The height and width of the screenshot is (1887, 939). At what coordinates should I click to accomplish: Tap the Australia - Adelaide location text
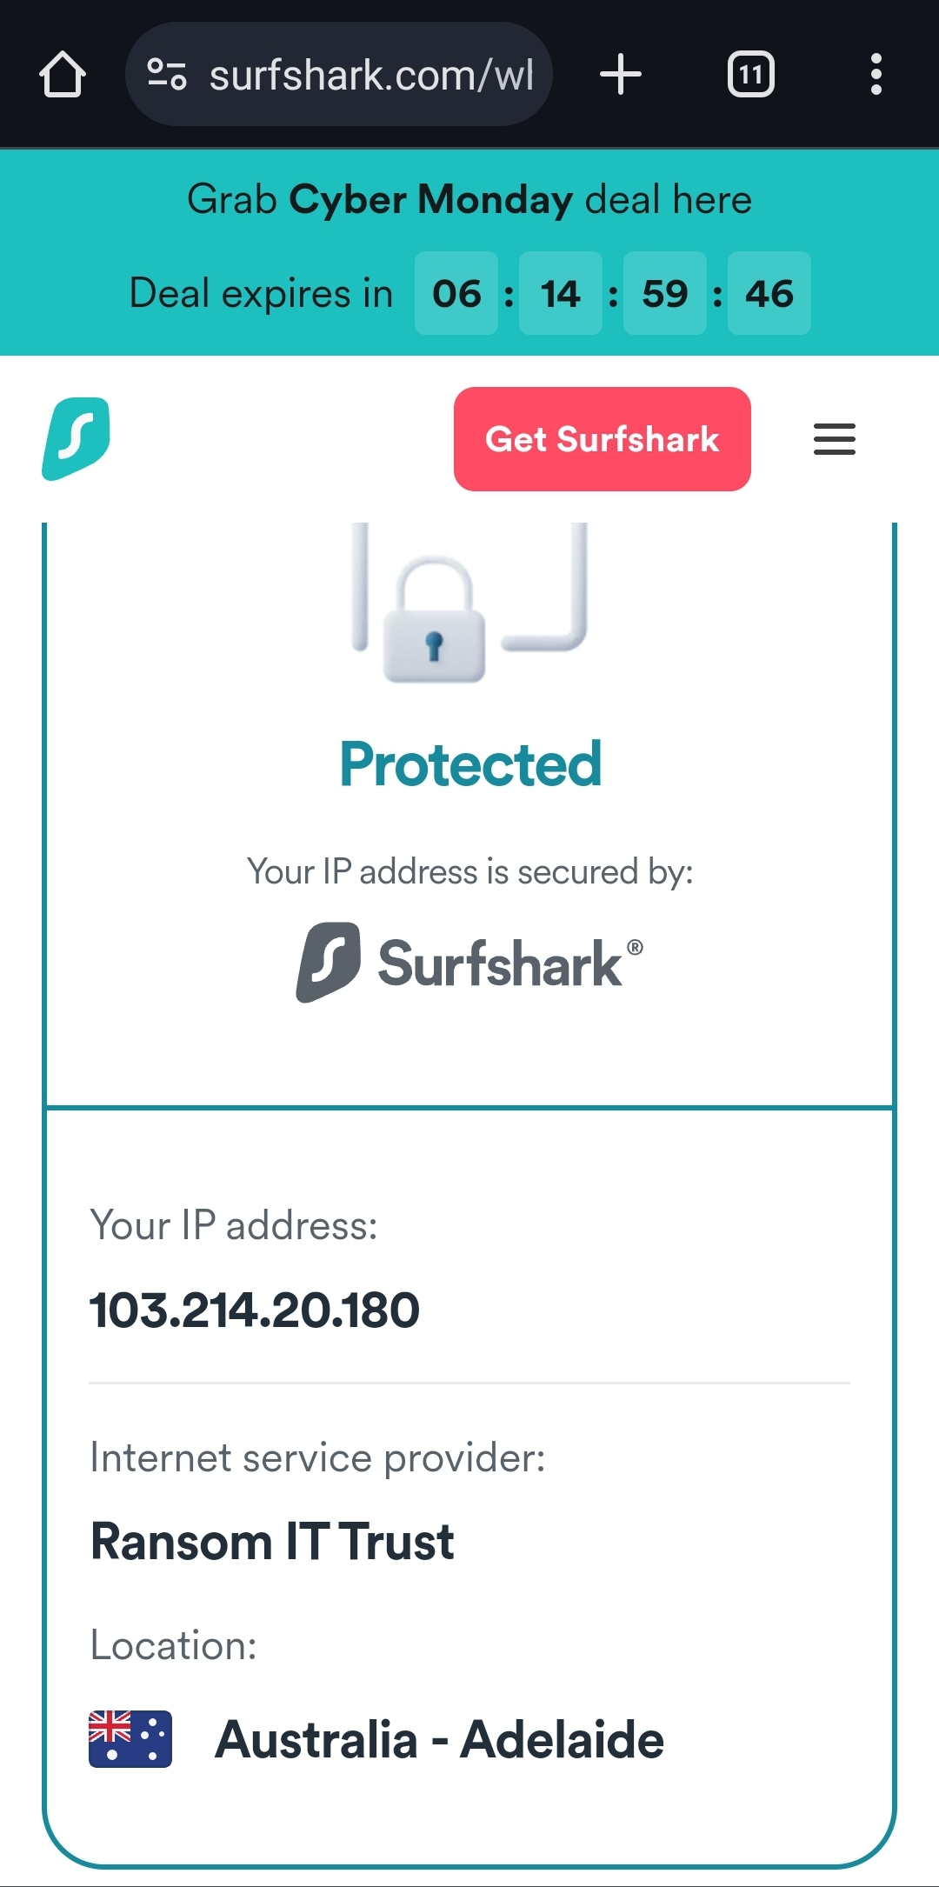[440, 1739]
